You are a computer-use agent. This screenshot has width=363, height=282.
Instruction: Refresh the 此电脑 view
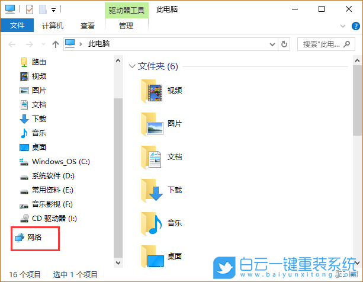pos(284,44)
